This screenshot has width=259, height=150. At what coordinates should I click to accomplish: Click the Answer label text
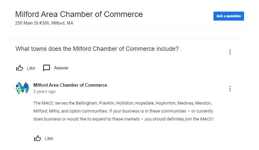61,68
